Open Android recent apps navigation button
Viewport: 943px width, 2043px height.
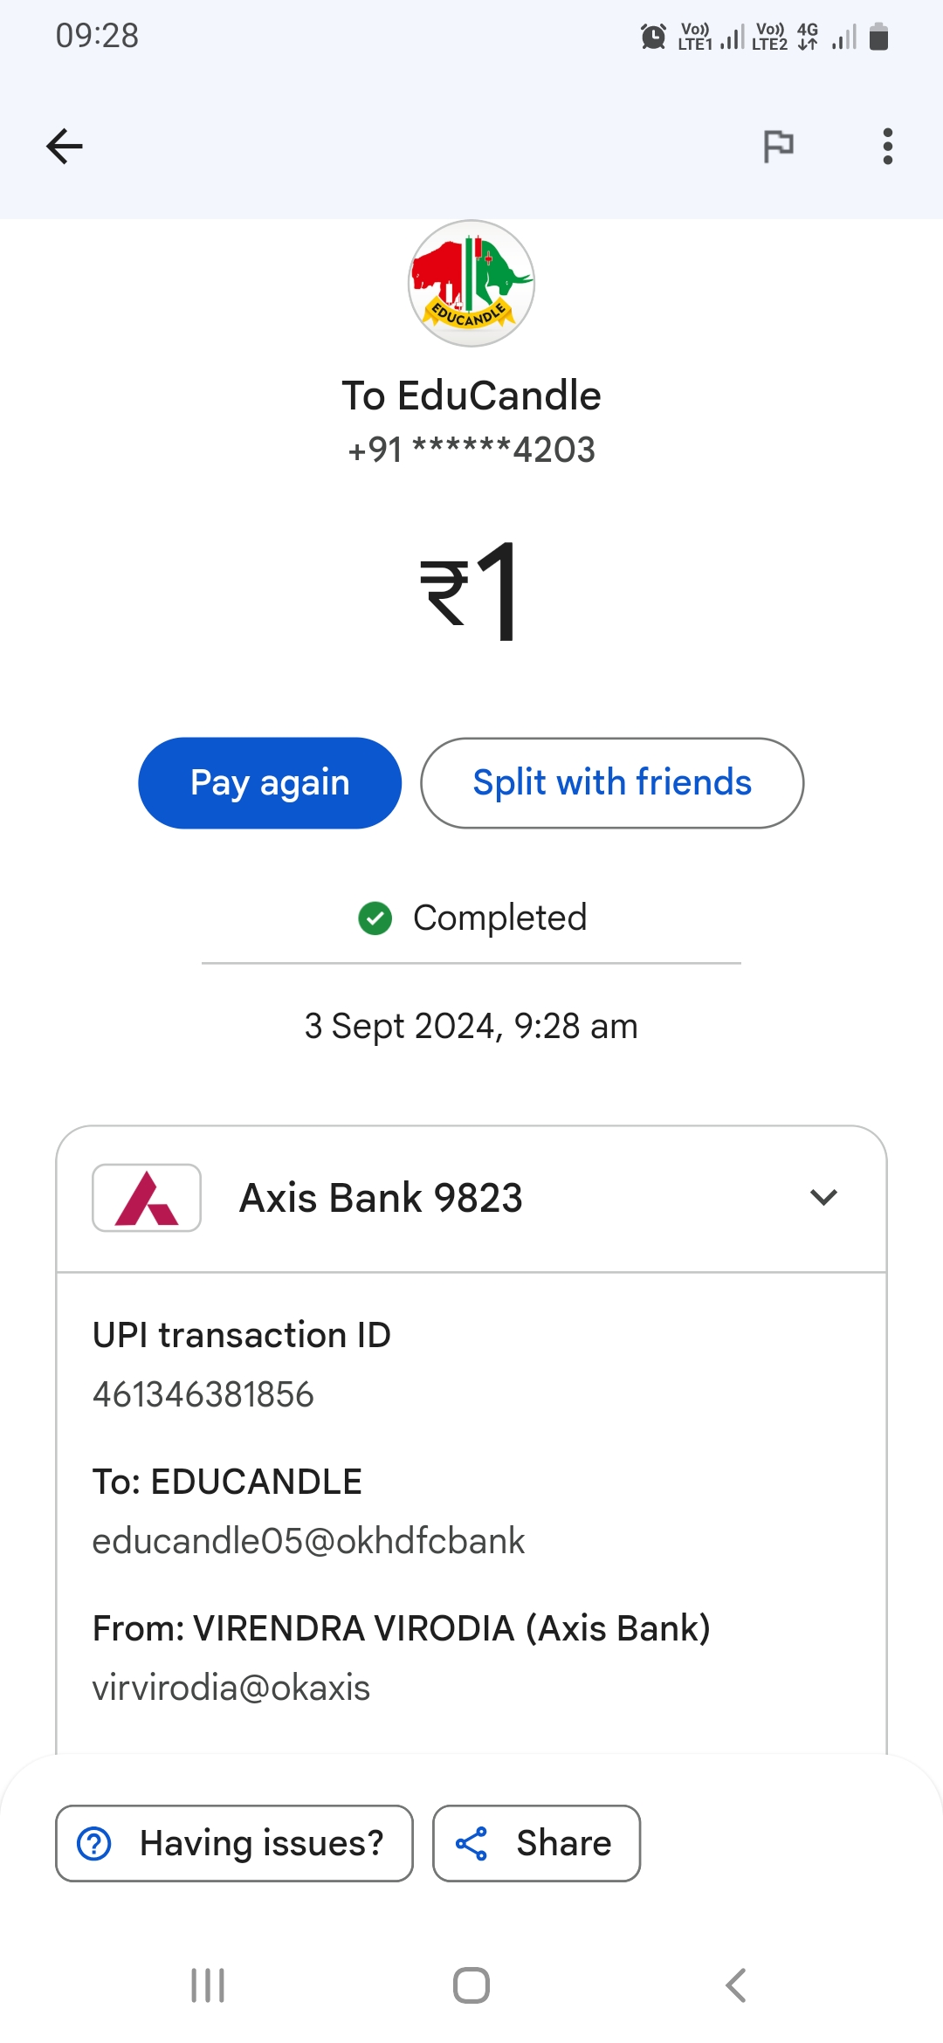(x=208, y=1985)
